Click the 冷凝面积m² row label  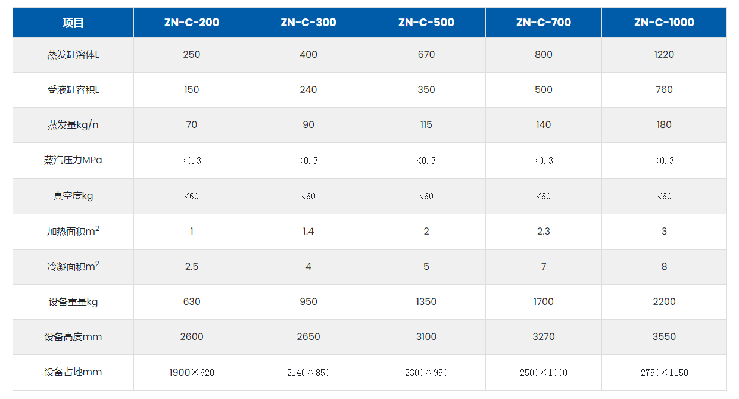73,266
